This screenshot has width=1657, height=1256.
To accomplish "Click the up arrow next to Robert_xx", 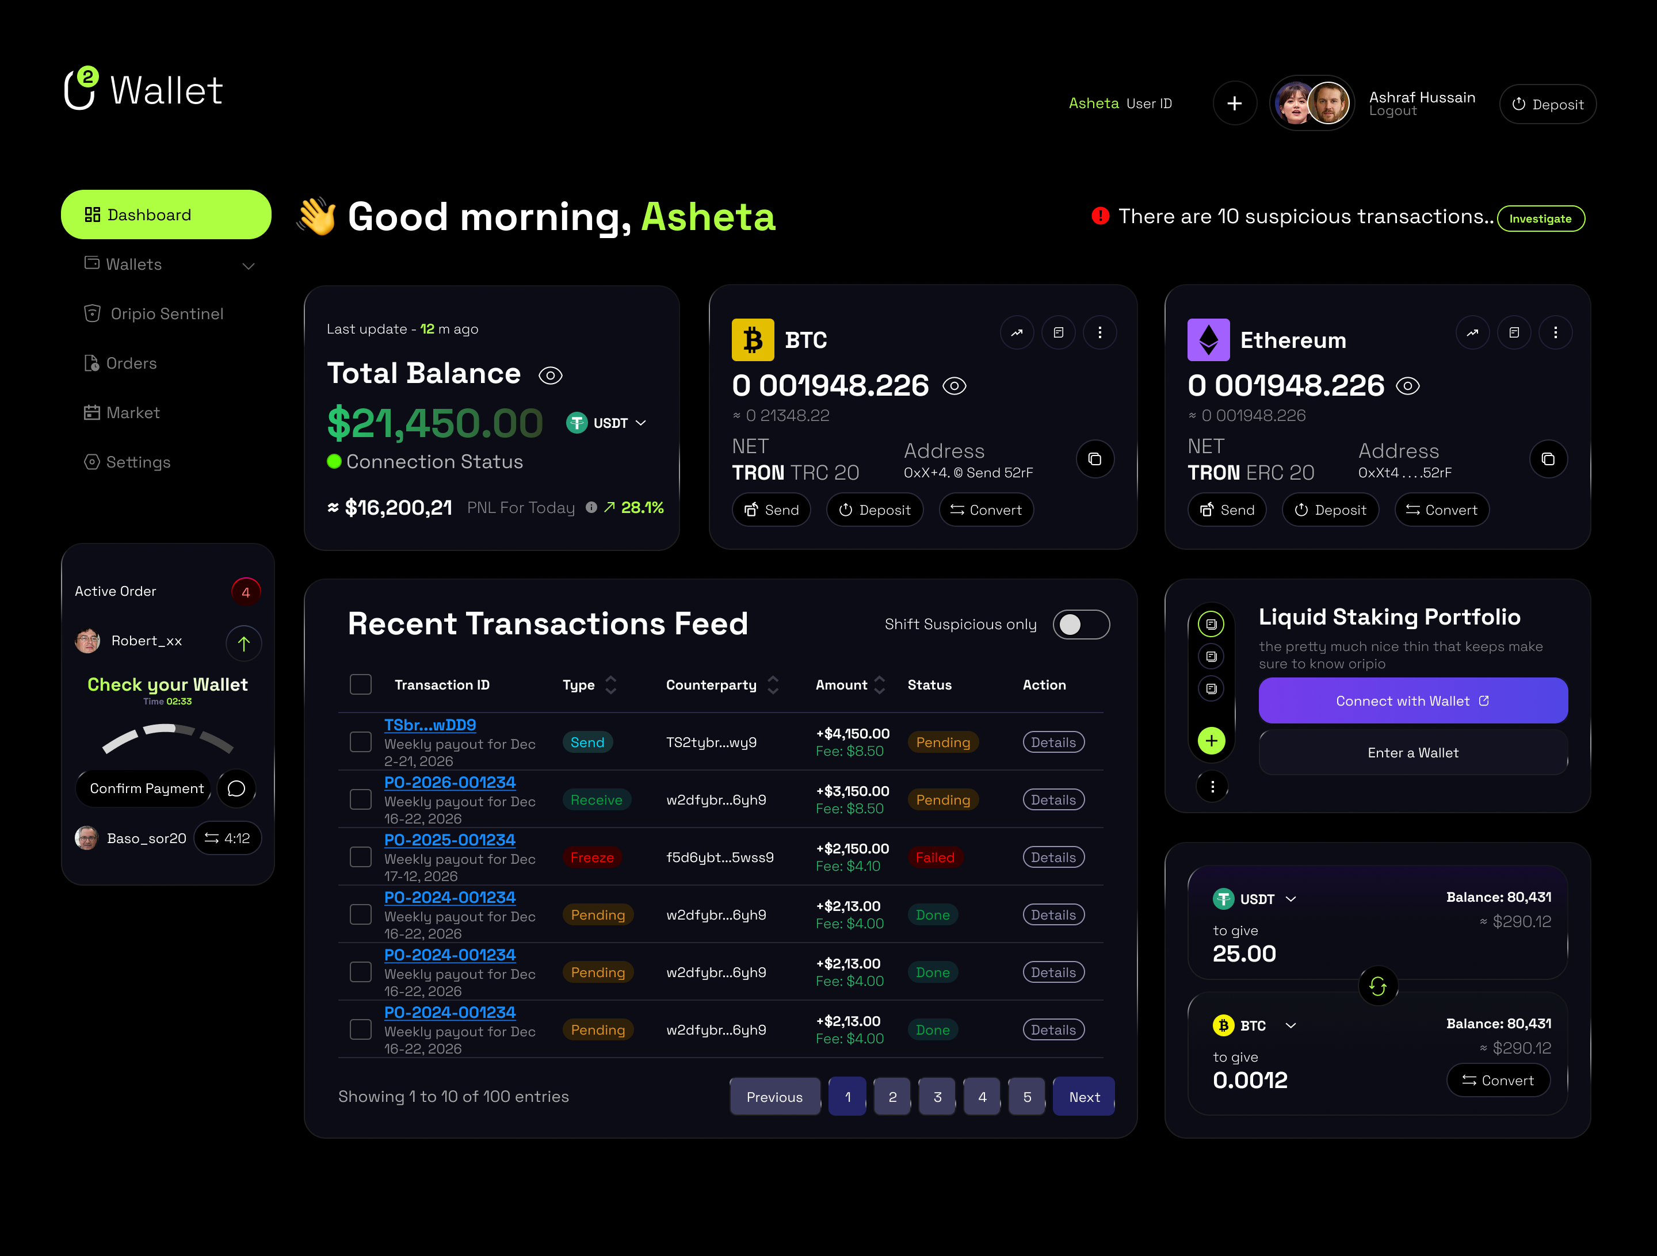I will 243,642.
